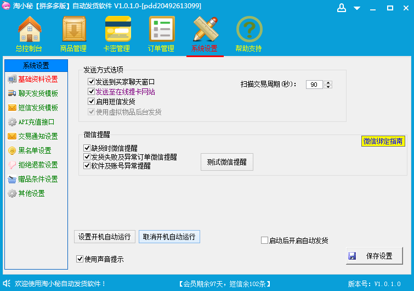Click the 赠品条件设置 basket icon

pyautogui.click(x=12, y=179)
